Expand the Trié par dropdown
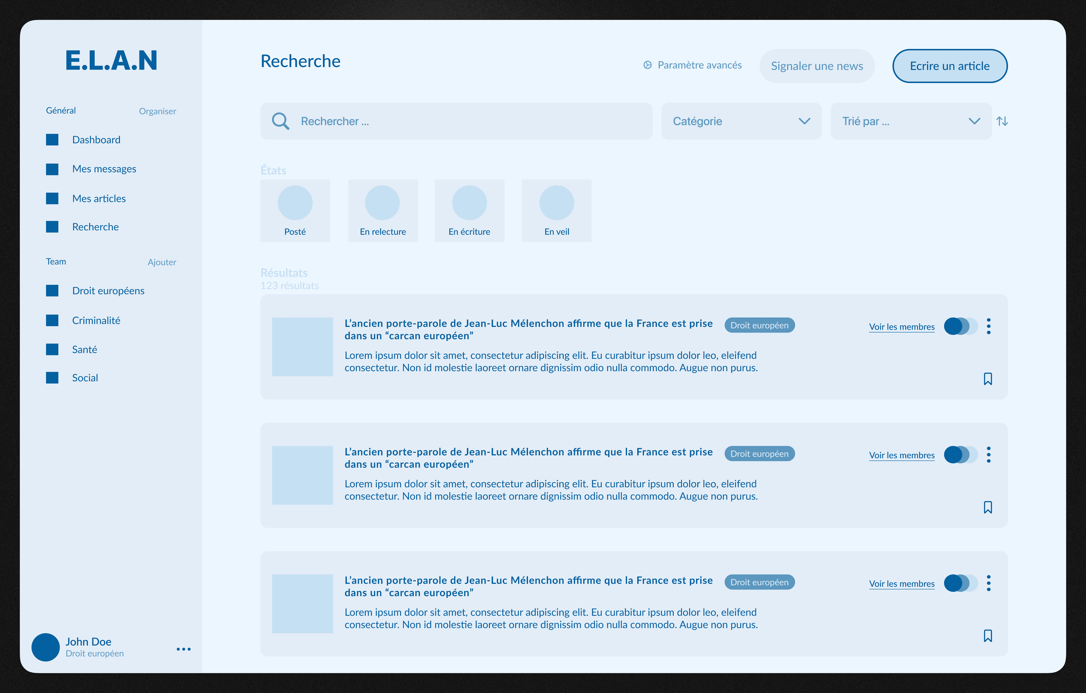This screenshot has width=1086, height=693. point(911,121)
